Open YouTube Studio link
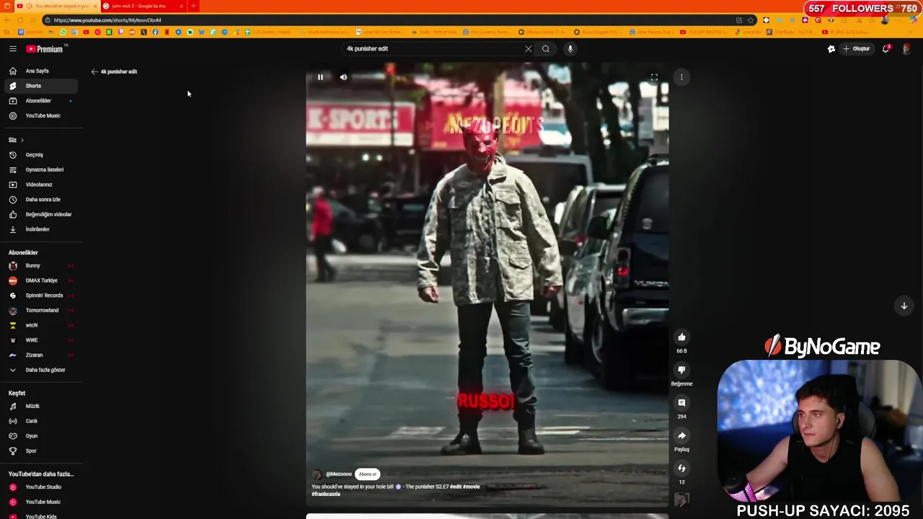The height and width of the screenshot is (519, 923). [x=41, y=487]
